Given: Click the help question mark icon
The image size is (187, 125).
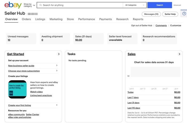Looking at the screenshot, I should (x=184, y=14).
